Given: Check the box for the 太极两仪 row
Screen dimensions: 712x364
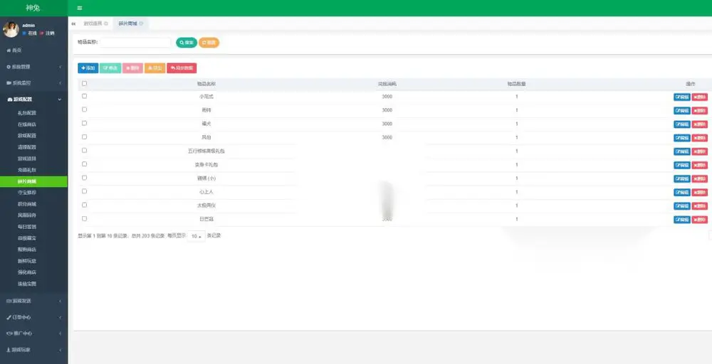Looking at the screenshot, I should 85,205.
